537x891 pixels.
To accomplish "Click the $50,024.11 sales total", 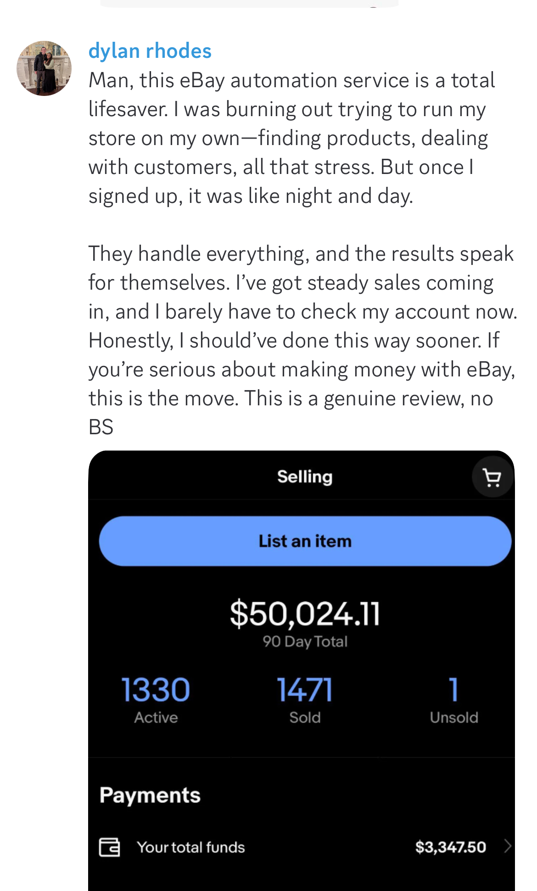I will pos(305,614).
